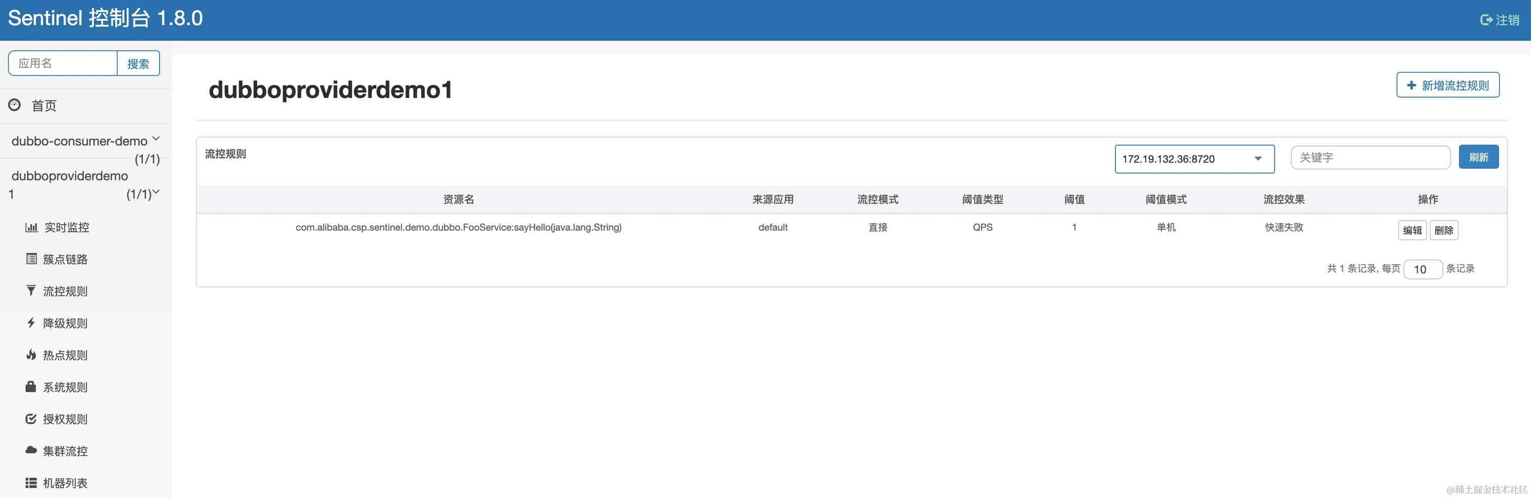Viewport: 1531px width, 498px height.
Task: Click the 流控规则 funnel icon
Action: pyautogui.click(x=31, y=290)
